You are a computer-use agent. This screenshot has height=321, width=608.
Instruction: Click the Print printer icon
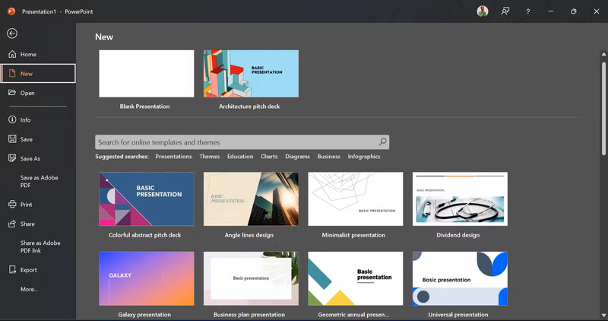pyautogui.click(x=12, y=205)
